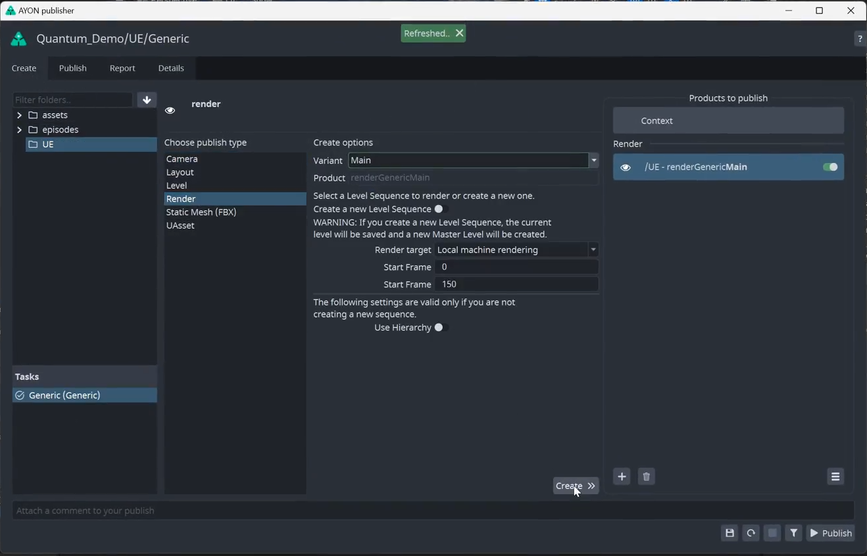
Task: Delete selected product with trash icon
Action: coord(646,476)
